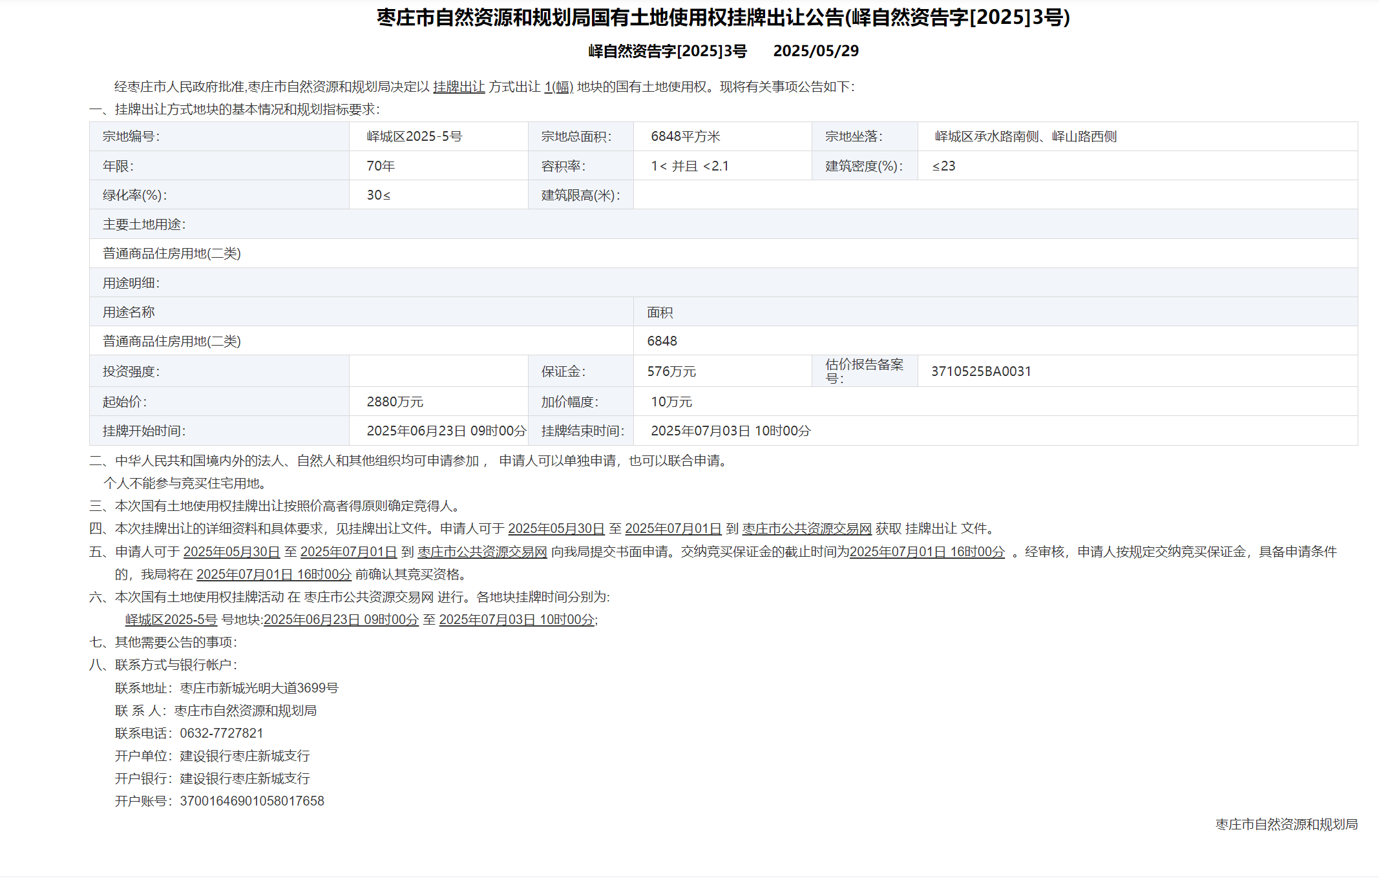The image size is (1379, 885).
Task: Click underlined 2025年07月01日 in item 四
Action: [673, 528]
